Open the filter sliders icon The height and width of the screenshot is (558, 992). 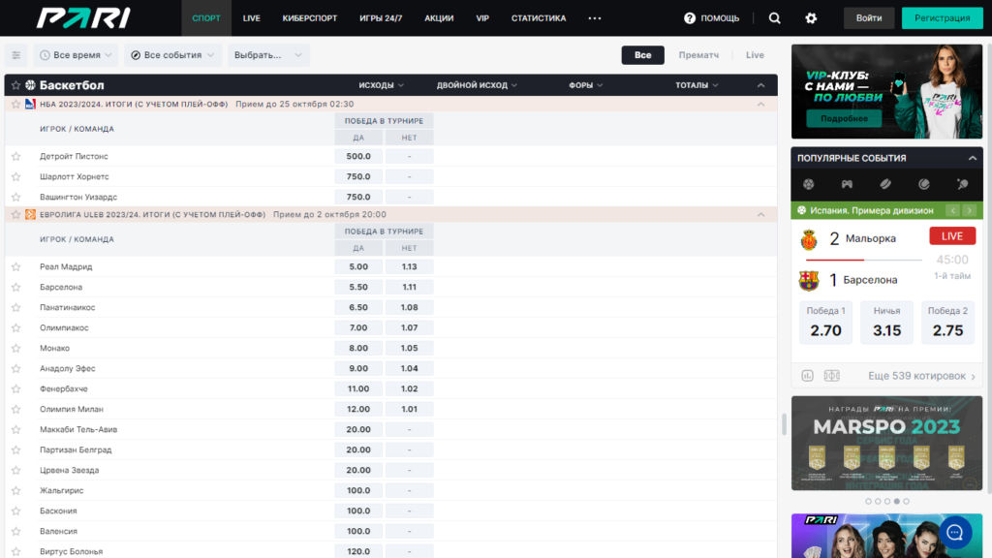tap(15, 55)
